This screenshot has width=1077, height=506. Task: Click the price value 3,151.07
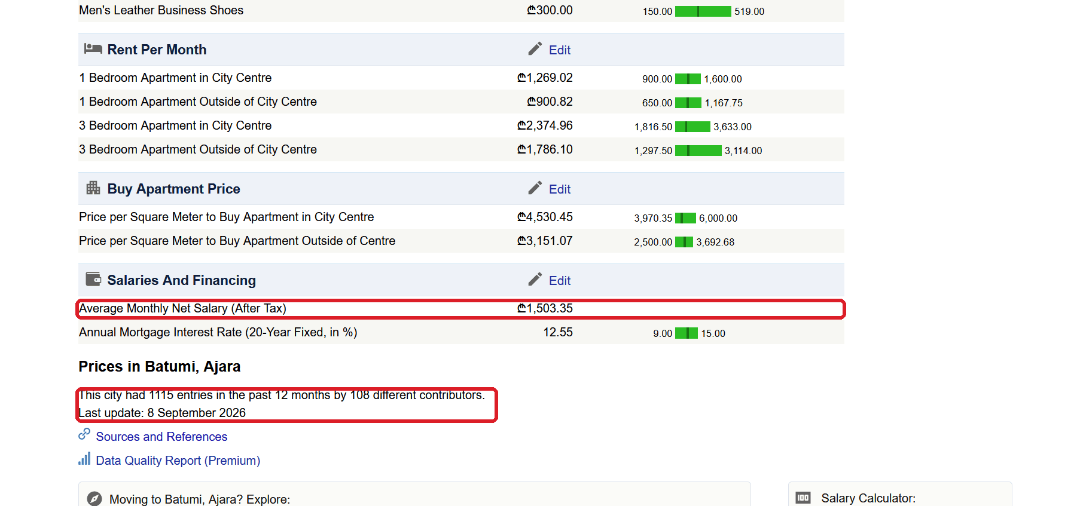tap(545, 241)
